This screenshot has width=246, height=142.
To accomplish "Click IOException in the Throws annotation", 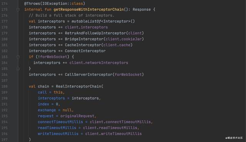I will 55,3.
